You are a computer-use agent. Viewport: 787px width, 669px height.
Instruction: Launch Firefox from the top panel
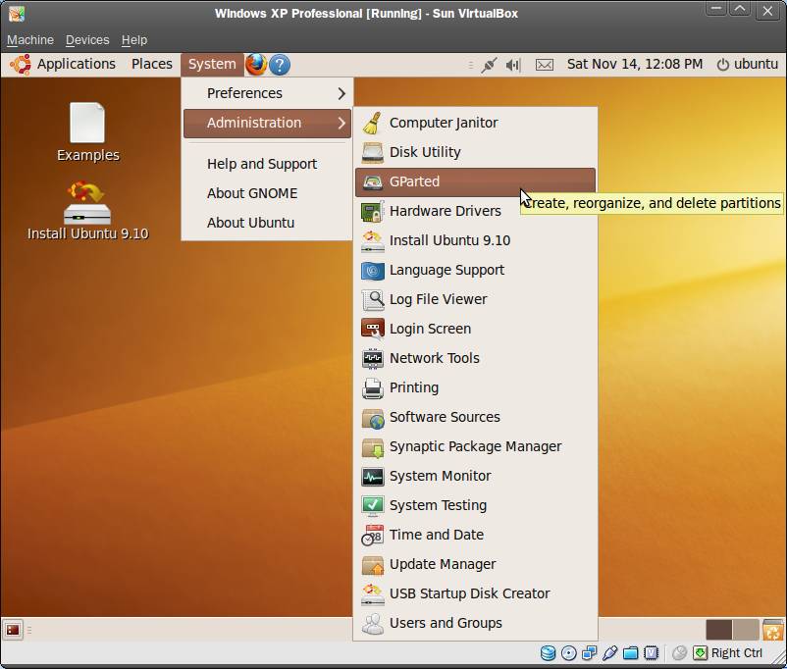tap(256, 64)
